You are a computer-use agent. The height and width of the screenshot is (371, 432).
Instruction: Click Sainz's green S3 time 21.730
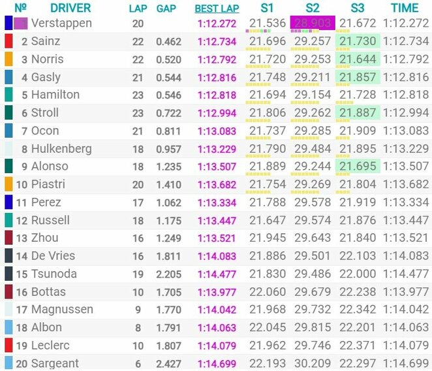(357, 41)
